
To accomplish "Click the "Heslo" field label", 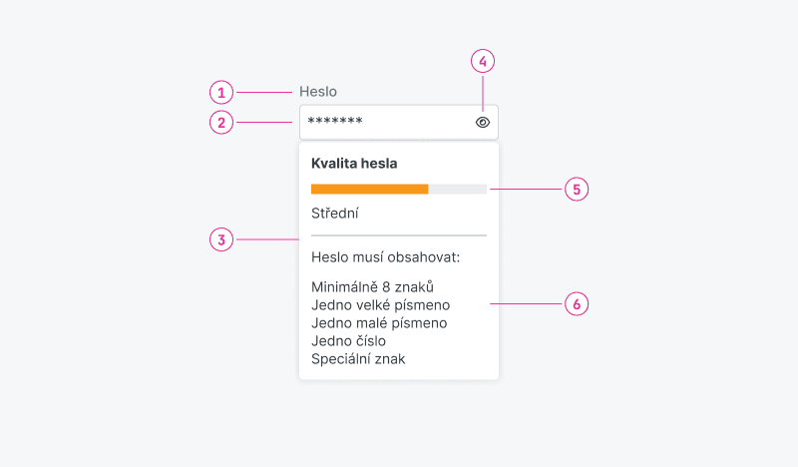I will point(318,92).
